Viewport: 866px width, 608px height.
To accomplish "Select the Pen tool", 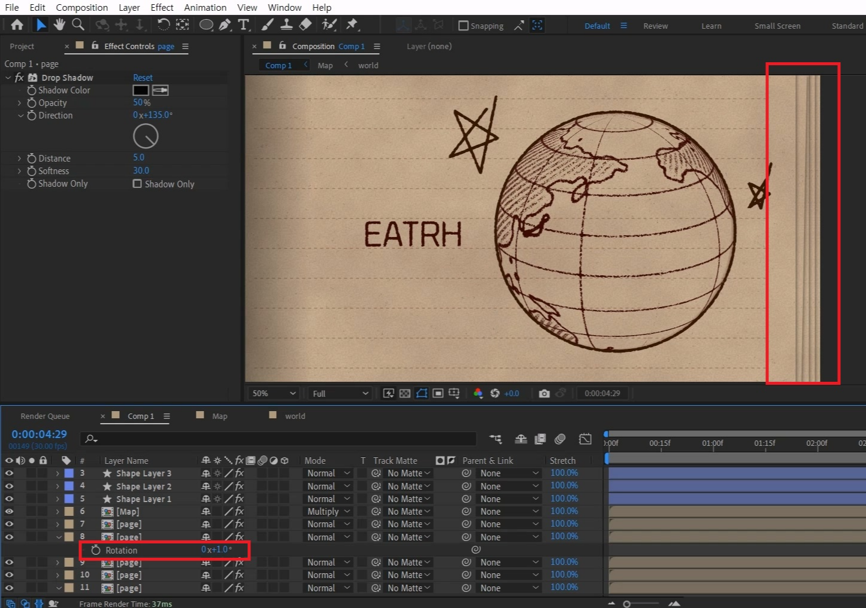I will [x=225, y=25].
